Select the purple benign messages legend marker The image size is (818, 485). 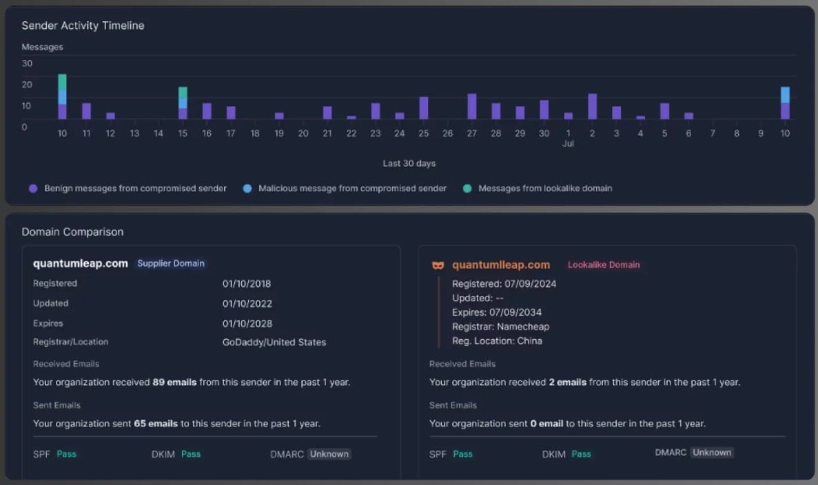point(33,188)
